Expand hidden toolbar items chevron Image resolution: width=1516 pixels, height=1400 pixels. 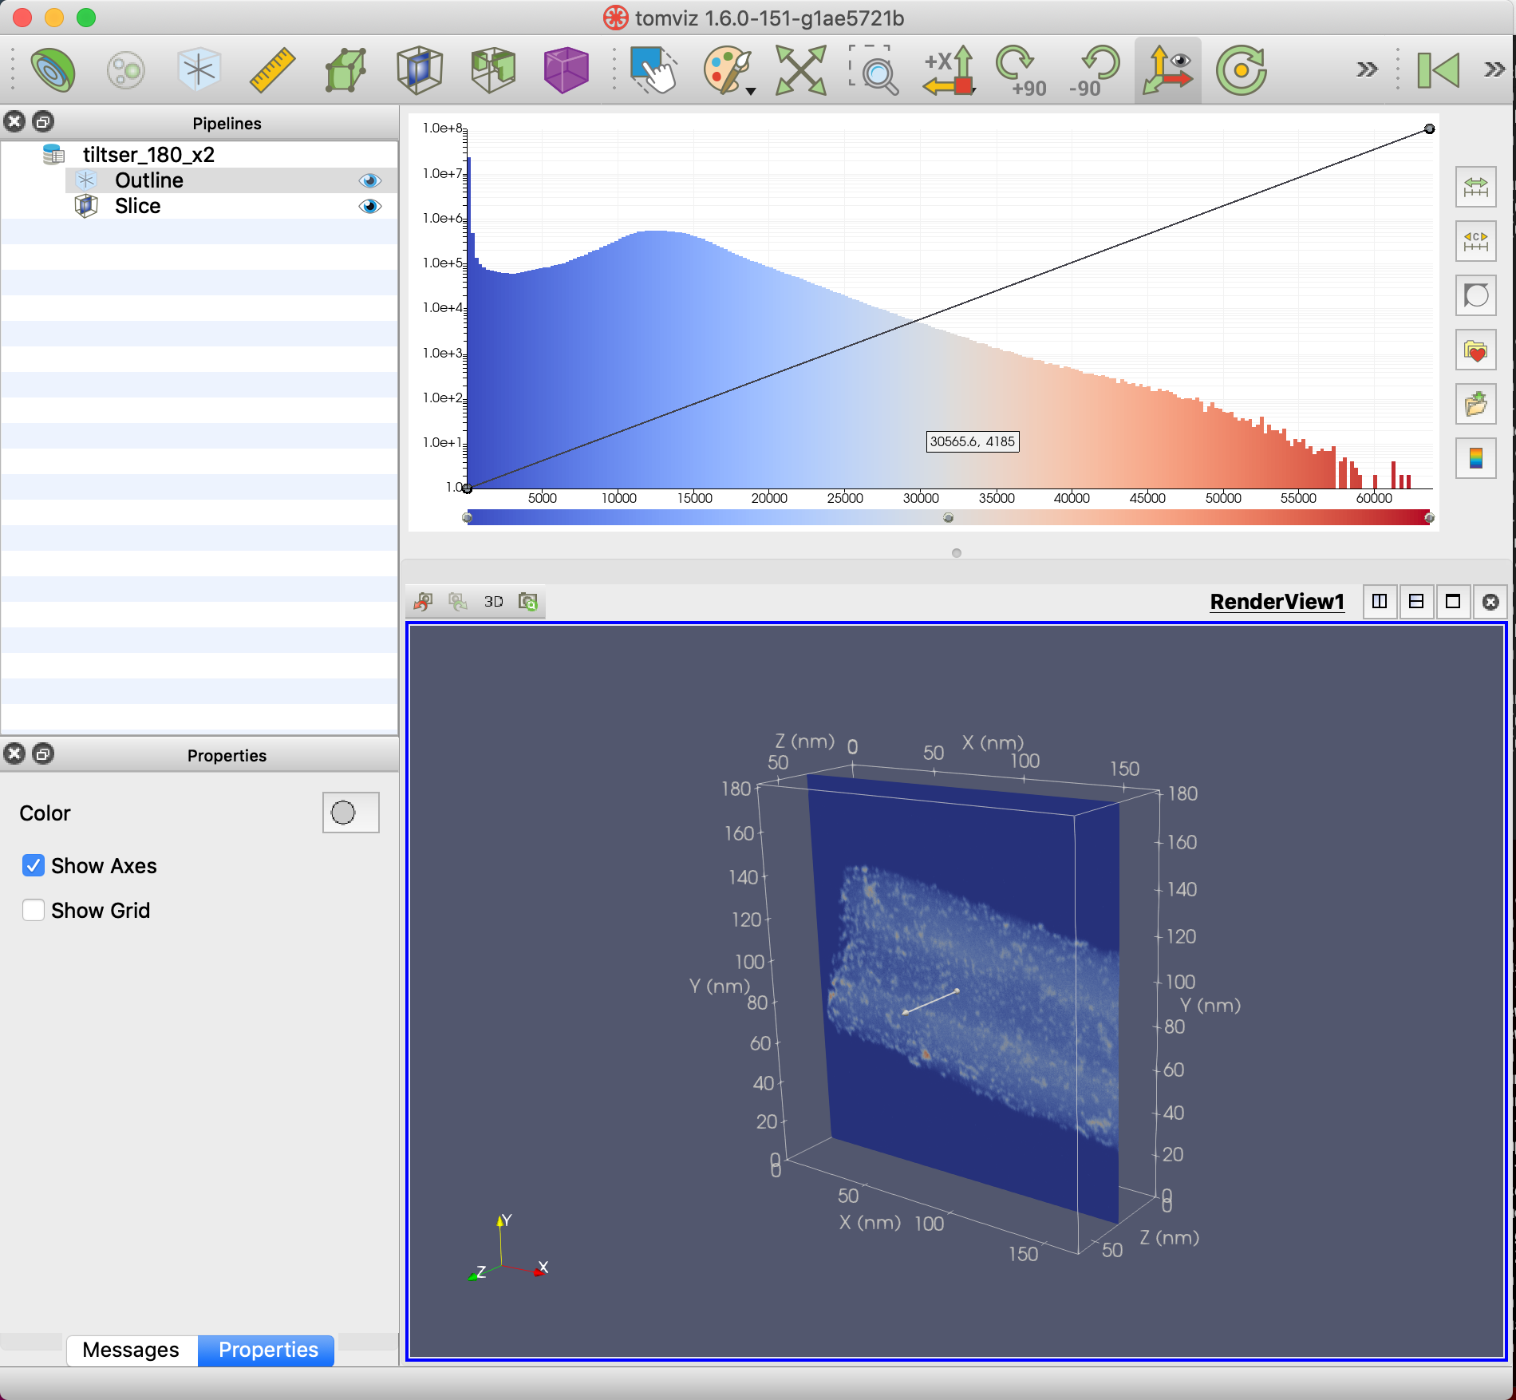(x=1367, y=70)
